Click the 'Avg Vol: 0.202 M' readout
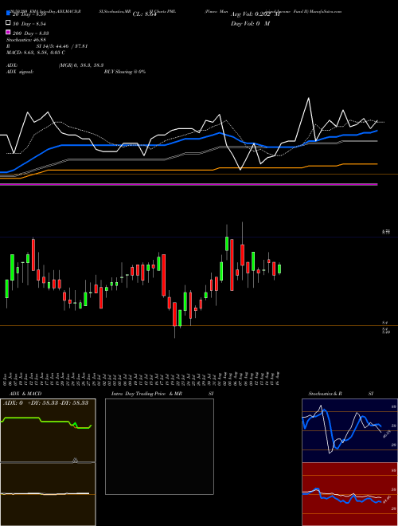Image resolution: width=398 pixels, height=526 pixels. click(256, 14)
